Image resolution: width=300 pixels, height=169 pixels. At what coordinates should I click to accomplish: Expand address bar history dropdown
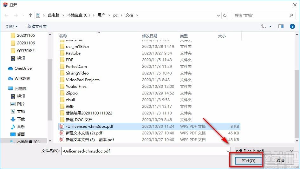point(218,16)
